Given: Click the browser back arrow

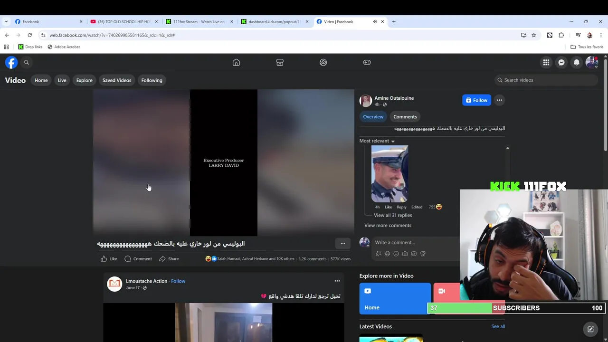Looking at the screenshot, I should click(x=7, y=35).
